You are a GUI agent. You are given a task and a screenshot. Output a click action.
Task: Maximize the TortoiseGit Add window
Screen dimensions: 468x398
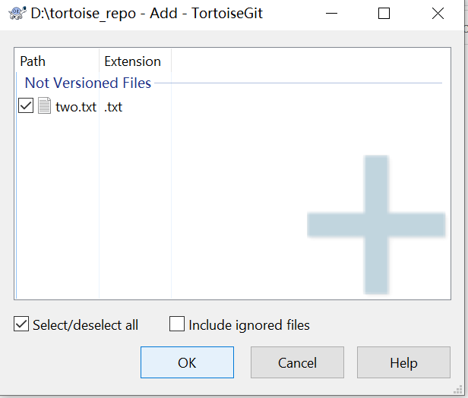click(x=384, y=14)
